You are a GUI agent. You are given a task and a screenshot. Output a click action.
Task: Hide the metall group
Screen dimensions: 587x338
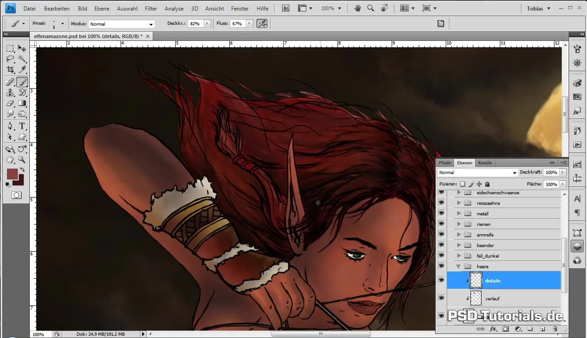tap(441, 214)
